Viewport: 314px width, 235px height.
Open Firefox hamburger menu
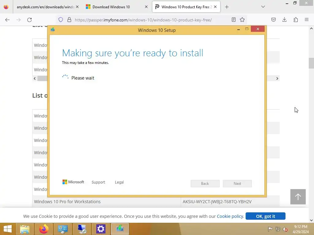(x=307, y=20)
